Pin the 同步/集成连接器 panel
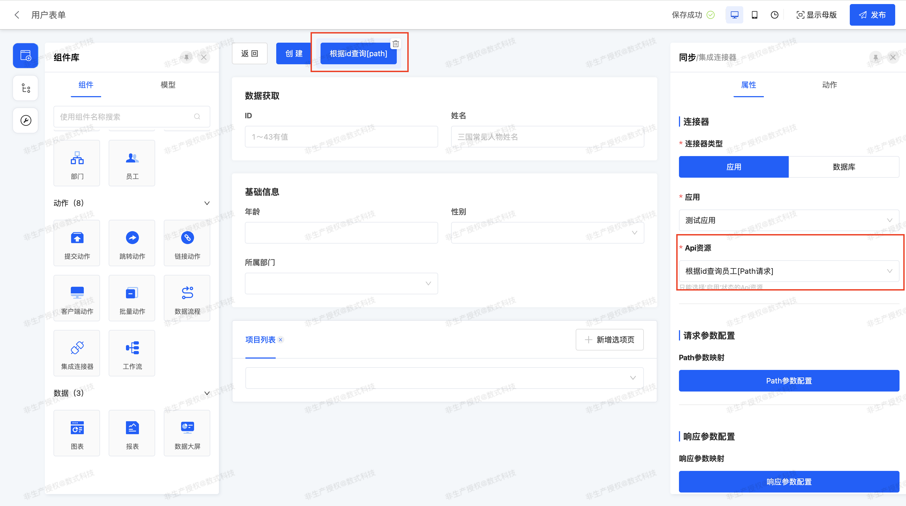 tap(876, 57)
